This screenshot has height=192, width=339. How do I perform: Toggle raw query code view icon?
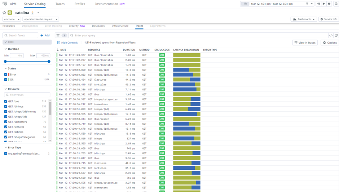(331, 35)
